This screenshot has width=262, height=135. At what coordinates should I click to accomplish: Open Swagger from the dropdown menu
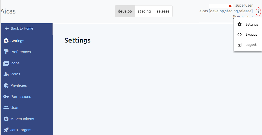click(x=252, y=34)
